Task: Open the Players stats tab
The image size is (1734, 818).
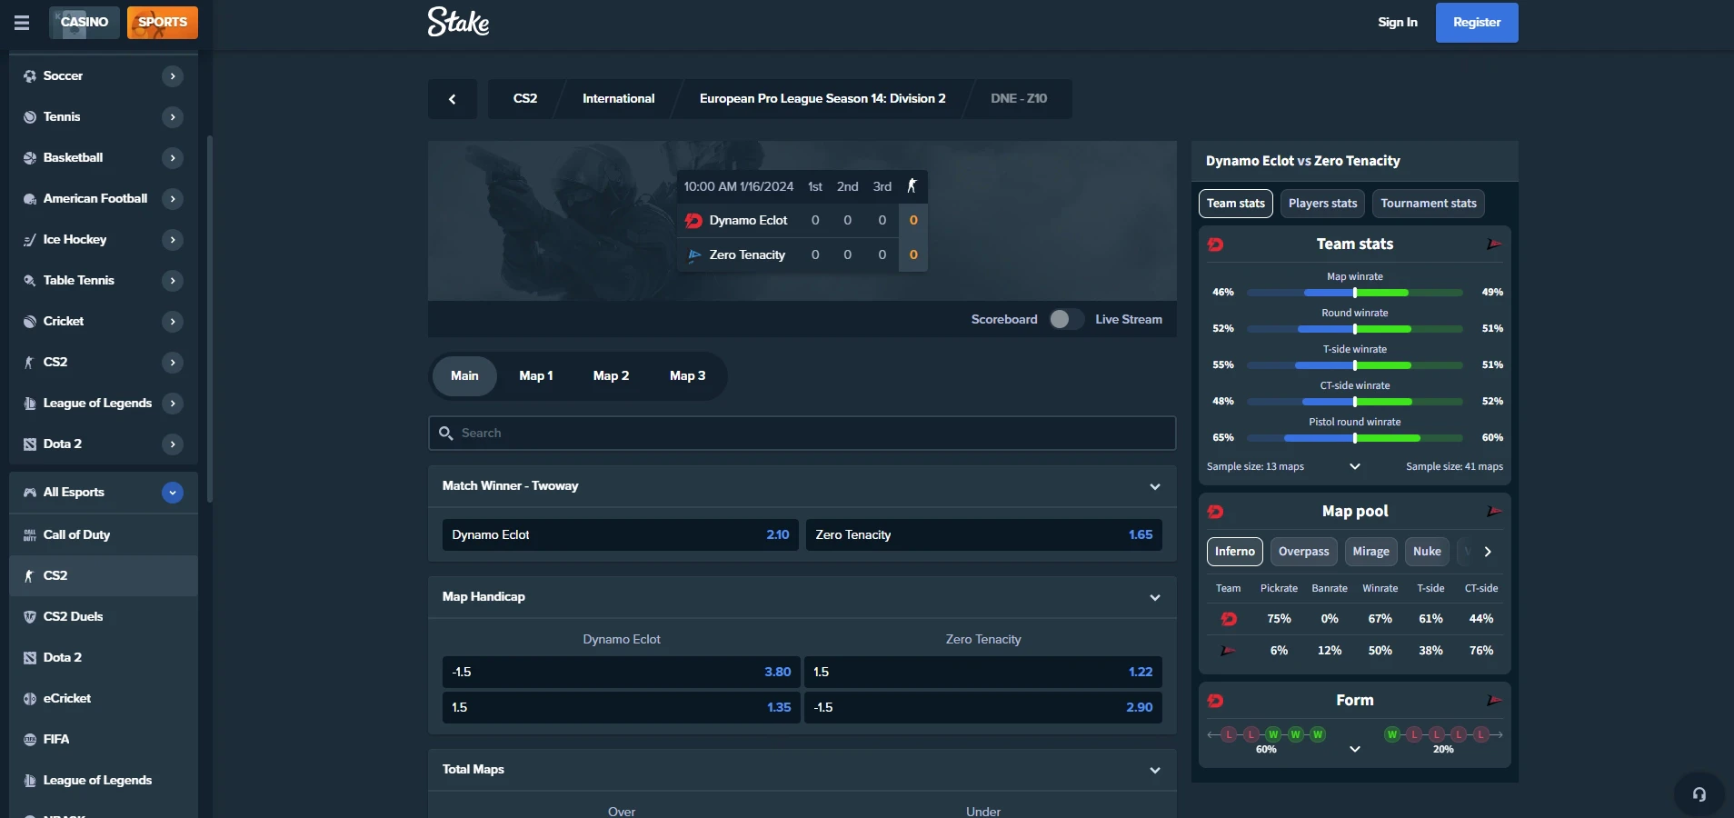Action: (x=1322, y=204)
